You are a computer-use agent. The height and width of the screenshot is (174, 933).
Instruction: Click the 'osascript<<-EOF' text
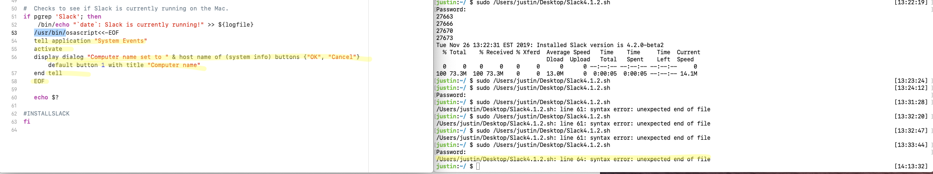[92, 33]
